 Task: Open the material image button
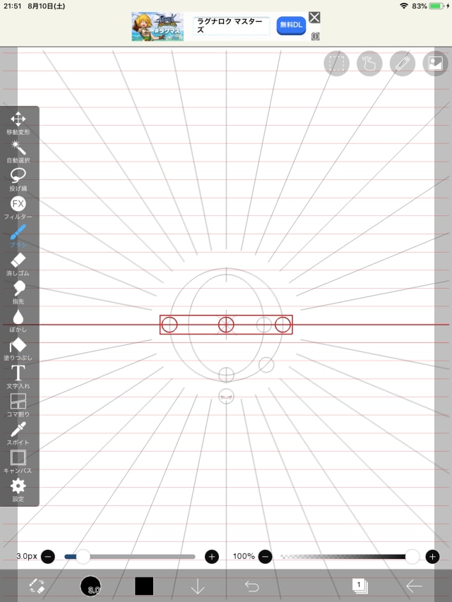(435, 64)
